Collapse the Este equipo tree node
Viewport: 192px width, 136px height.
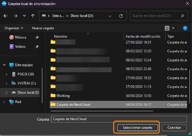(x=4, y=65)
